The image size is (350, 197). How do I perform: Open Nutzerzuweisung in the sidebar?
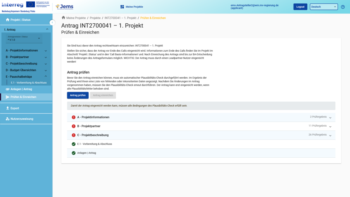click(x=22, y=119)
